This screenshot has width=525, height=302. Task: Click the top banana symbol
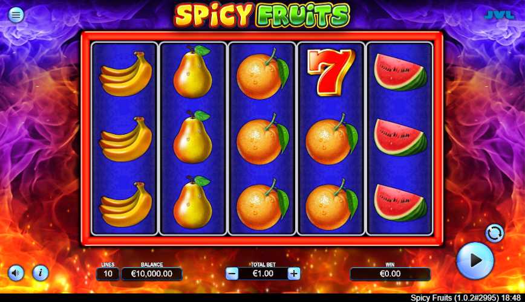126,74
